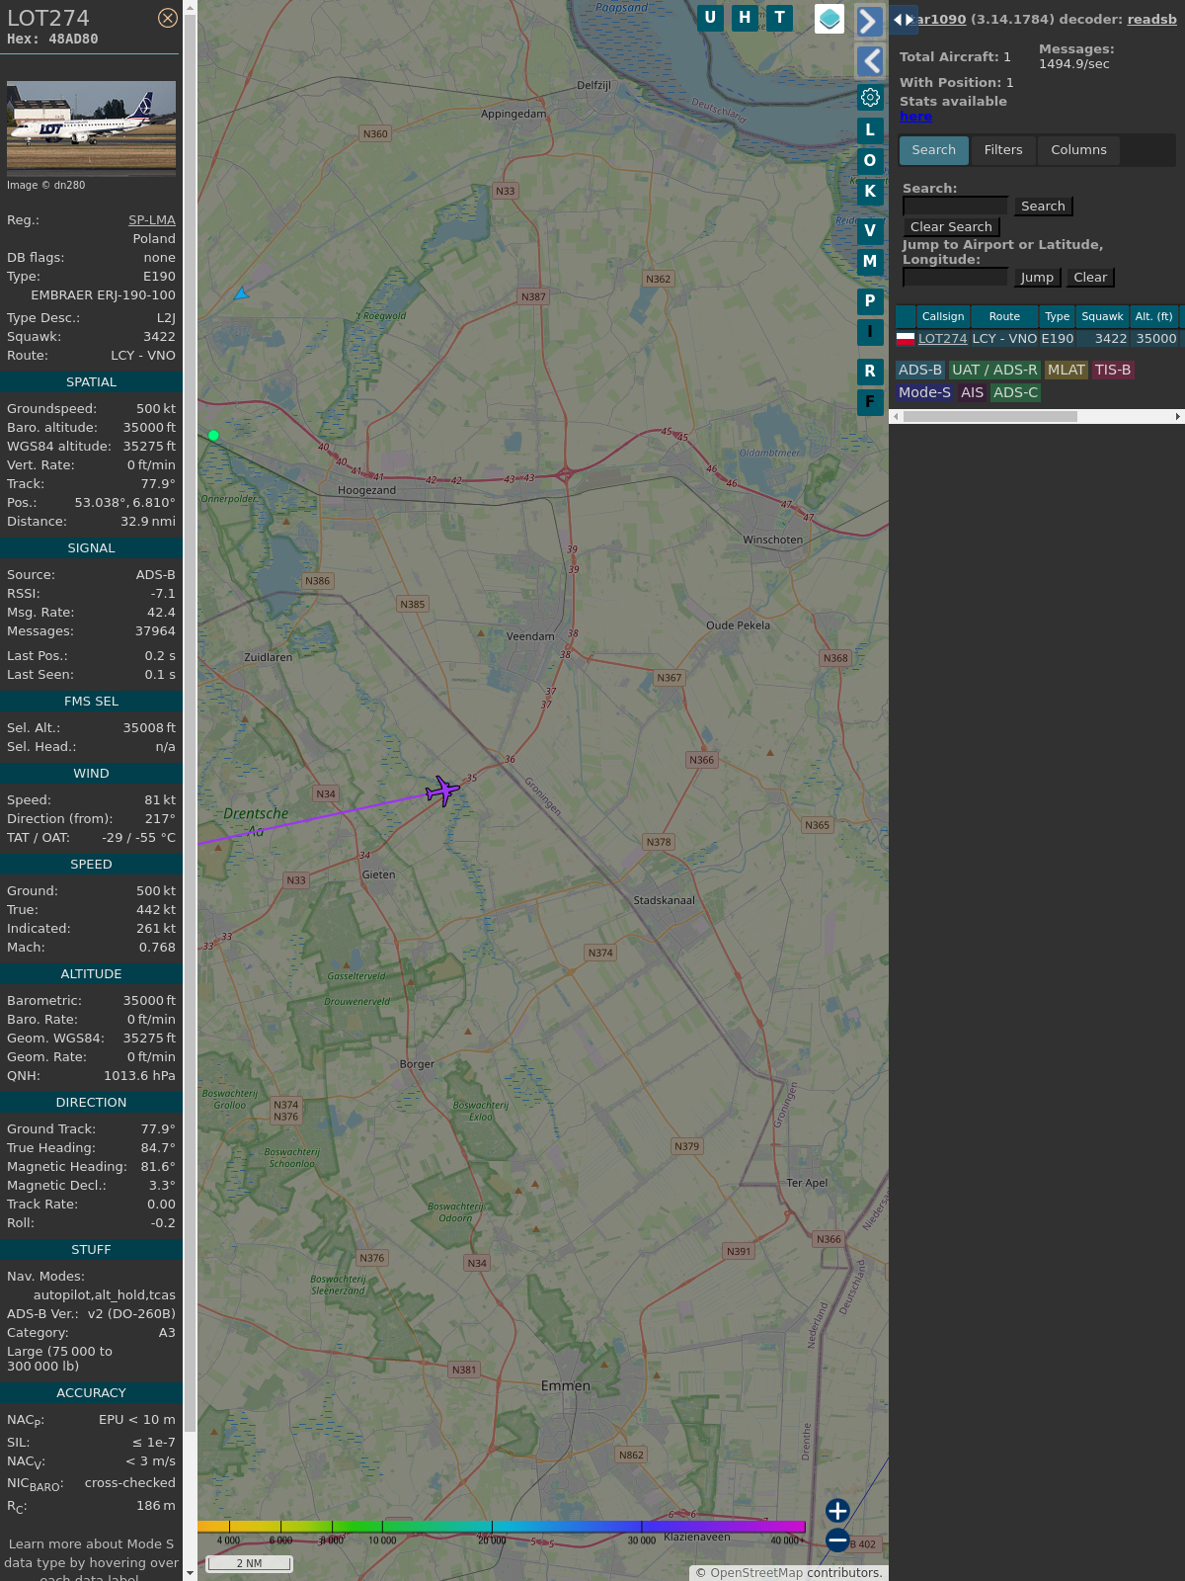Toggle the T button for tracks
Screen dimensions: 1185x1581
tap(780, 18)
